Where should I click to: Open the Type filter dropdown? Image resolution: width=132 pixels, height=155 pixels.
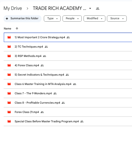52,18
